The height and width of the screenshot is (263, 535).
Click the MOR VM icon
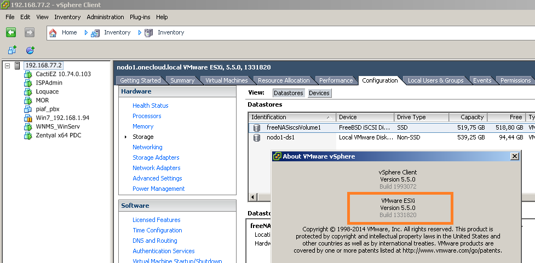pyautogui.click(x=28, y=101)
